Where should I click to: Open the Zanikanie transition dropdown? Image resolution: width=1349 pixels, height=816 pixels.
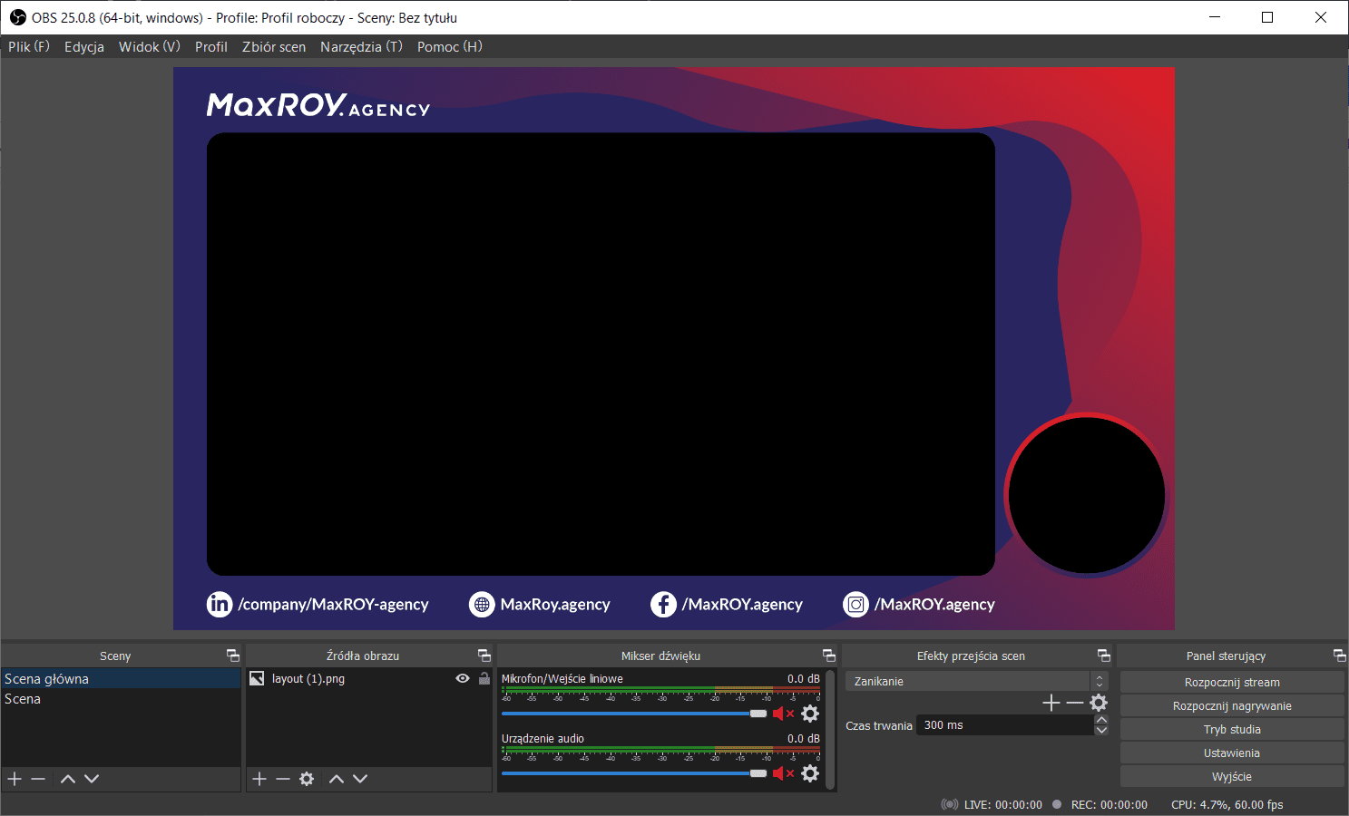tap(976, 681)
